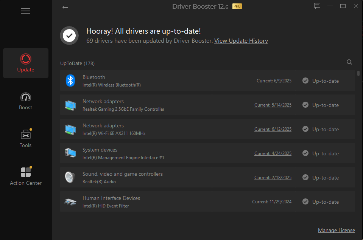Screen dimensions: 363x240
Task: Close the Driver Booster window
Action: click(x=356, y=6)
